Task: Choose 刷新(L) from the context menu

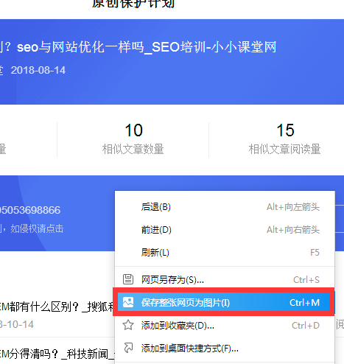Action: click(225, 253)
